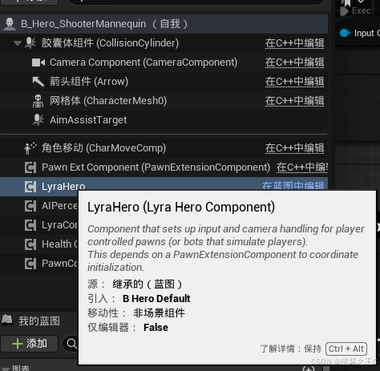Click the magnifier search icon beside 添加
Screen dimensions: 380x371
[x=71, y=344]
